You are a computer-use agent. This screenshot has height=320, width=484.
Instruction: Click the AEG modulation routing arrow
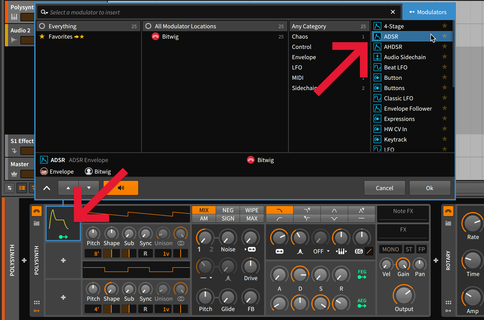362,306
